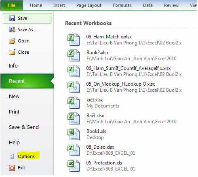This screenshot has height=177, width=198.
Task: Choose Save & Send from the menu
Action: (24, 127)
